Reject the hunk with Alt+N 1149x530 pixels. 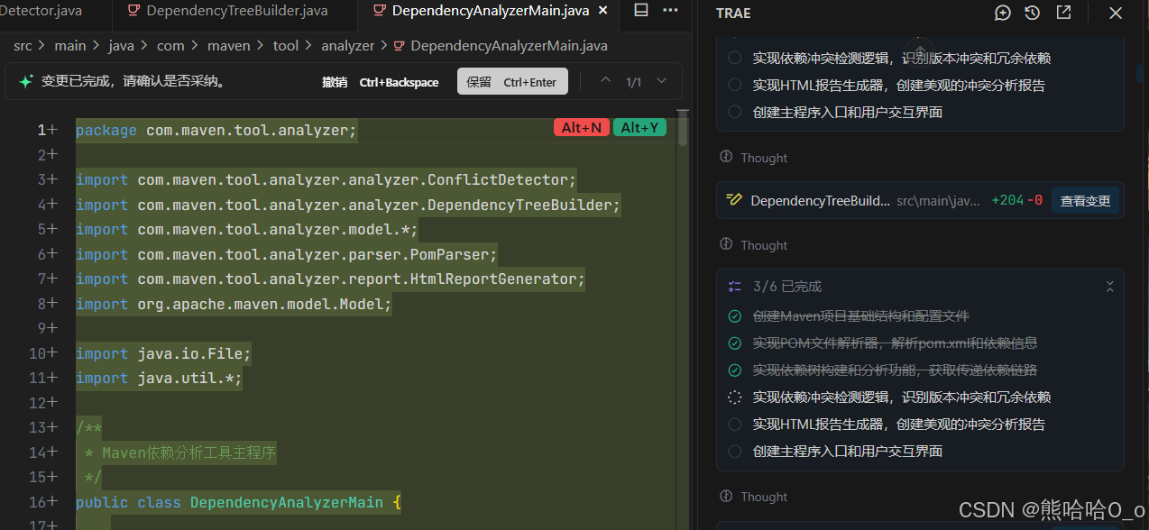tap(582, 128)
